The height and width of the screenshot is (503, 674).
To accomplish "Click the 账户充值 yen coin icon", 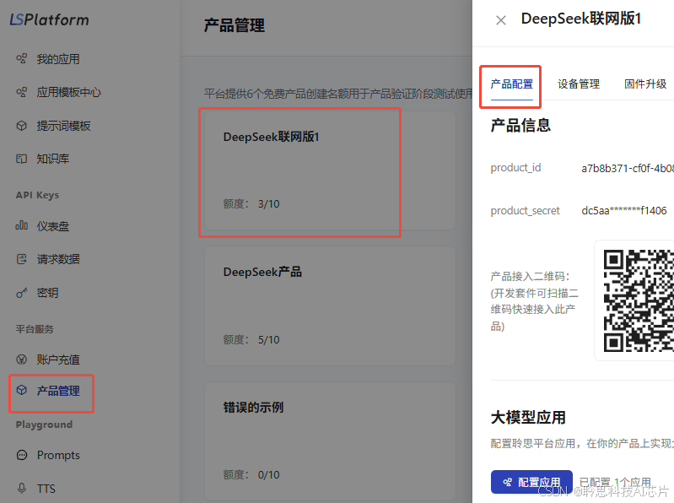I will pos(21,360).
